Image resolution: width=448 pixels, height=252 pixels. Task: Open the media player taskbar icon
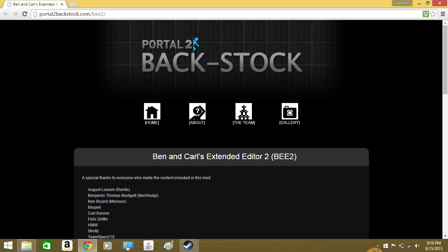(x=107, y=245)
